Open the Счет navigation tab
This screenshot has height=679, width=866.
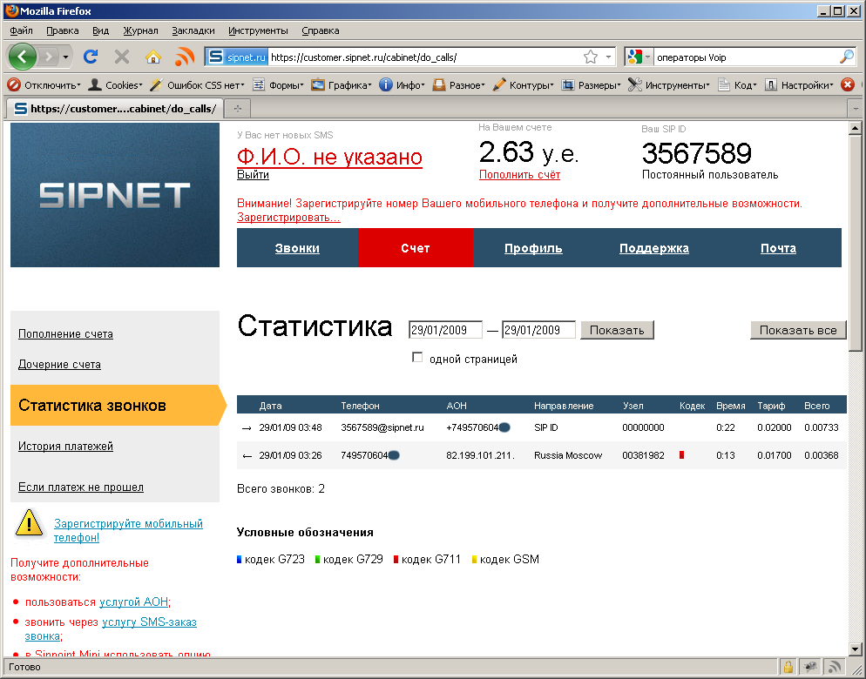pyautogui.click(x=416, y=248)
